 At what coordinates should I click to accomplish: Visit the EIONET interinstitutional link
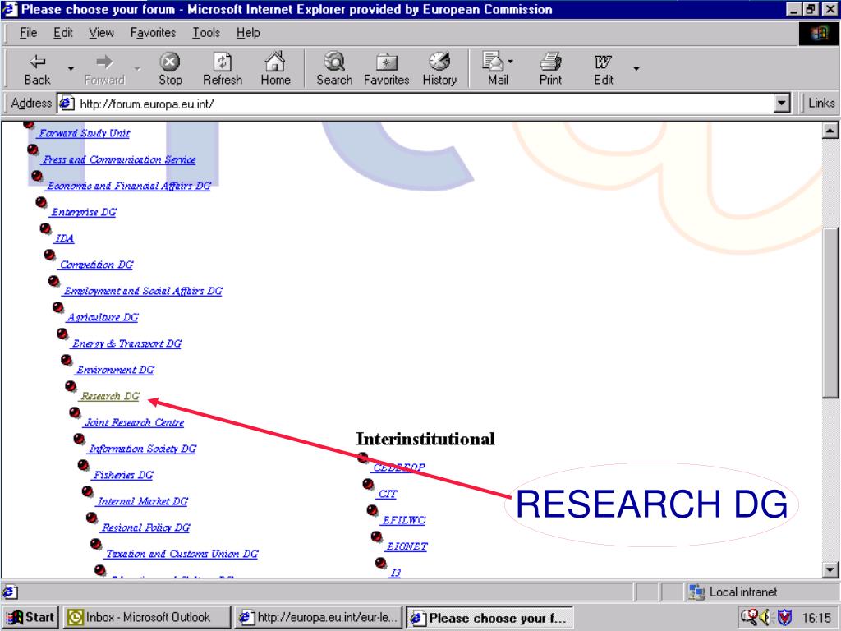(x=407, y=546)
